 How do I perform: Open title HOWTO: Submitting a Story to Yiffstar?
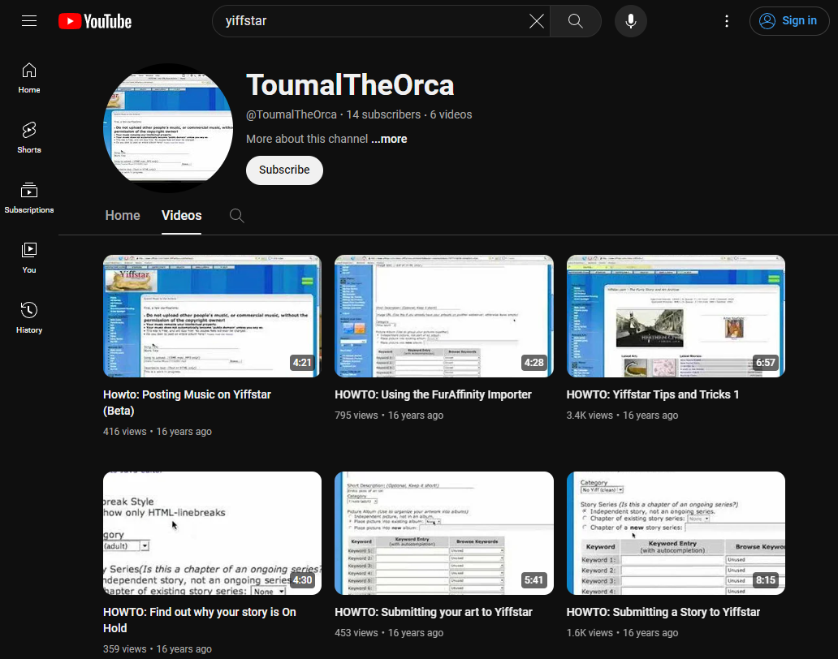(x=663, y=612)
